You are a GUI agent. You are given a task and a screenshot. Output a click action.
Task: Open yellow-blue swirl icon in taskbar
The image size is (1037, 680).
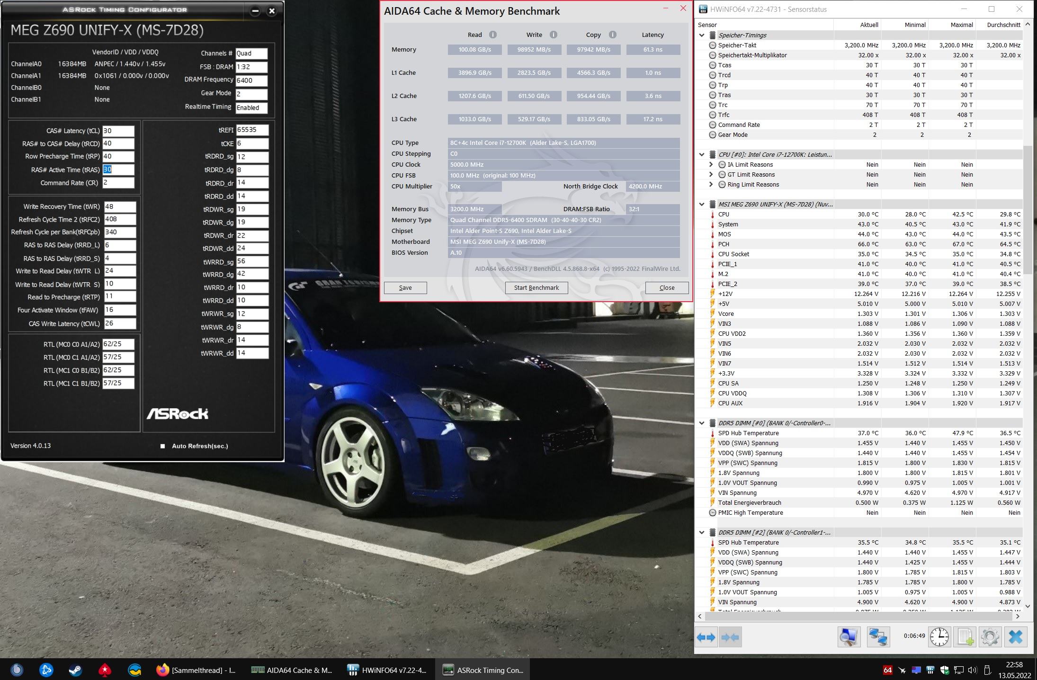[x=135, y=670]
